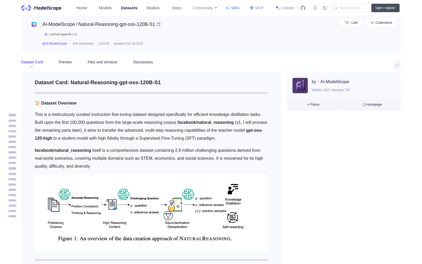Screen dimensions: 422x264
Task: Click the 'by : AI-ModelScope' author name
Action: [330, 82]
